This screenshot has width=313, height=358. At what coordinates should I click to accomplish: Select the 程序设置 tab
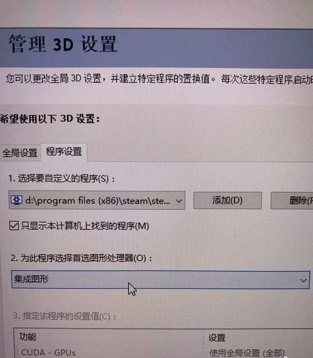pos(64,152)
